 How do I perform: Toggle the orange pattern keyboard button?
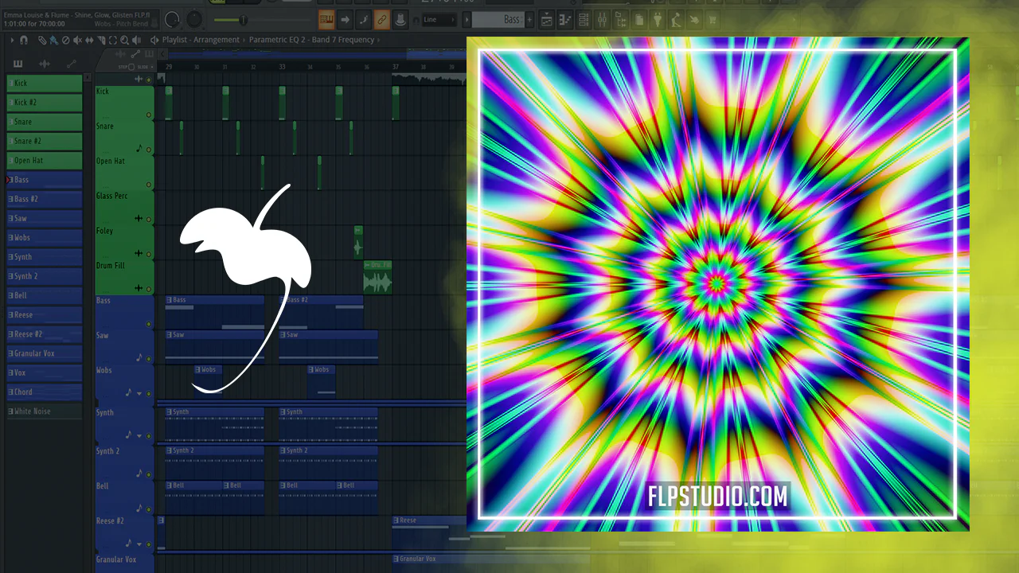pos(326,19)
